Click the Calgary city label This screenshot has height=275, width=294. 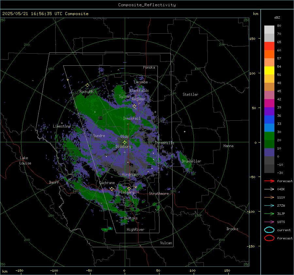coord(127,192)
